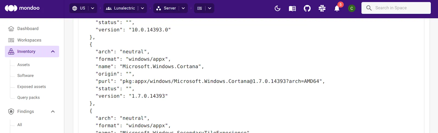The image size is (438, 133).
Task: Click the organization people icon
Action: pos(109,8)
